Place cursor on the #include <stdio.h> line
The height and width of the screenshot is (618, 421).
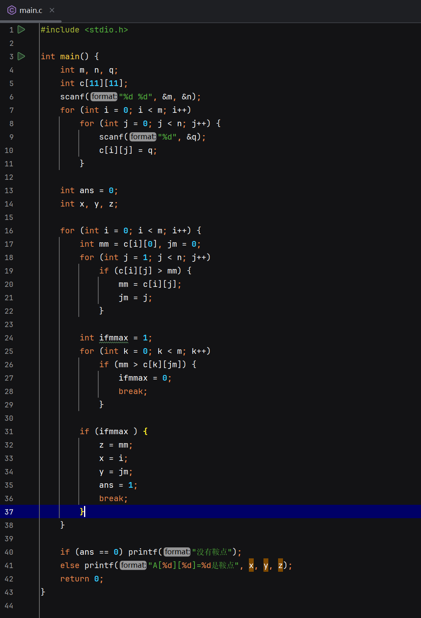(x=84, y=29)
